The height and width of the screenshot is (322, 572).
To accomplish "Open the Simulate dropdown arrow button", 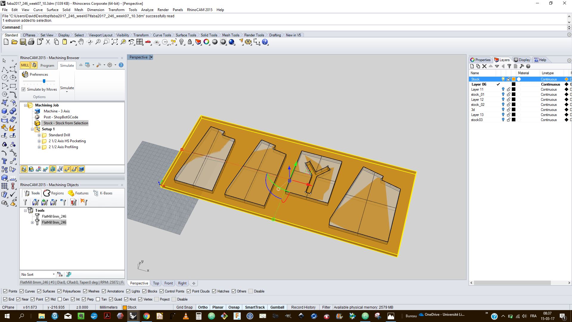I will click(67, 92).
